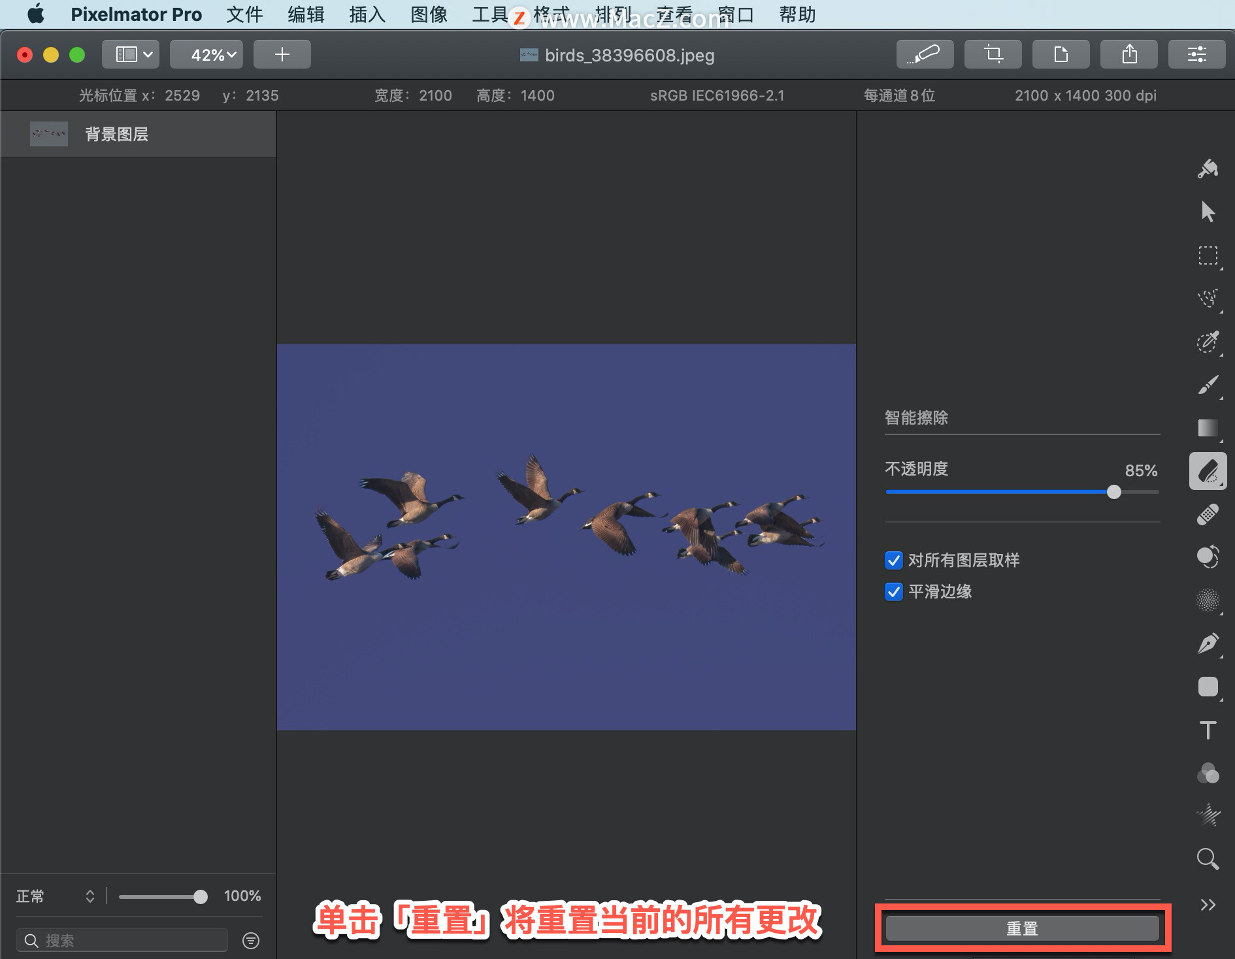Click the plus Add button in toolbar
Image resolution: width=1235 pixels, height=959 pixels.
tap(282, 54)
